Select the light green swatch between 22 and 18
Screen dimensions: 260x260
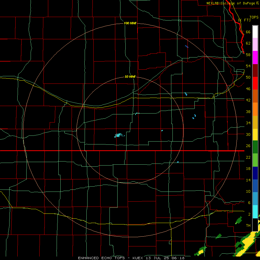click(x=255, y=160)
